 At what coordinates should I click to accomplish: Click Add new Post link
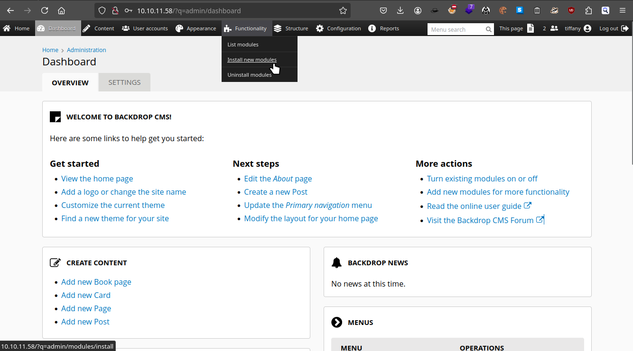point(85,322)
